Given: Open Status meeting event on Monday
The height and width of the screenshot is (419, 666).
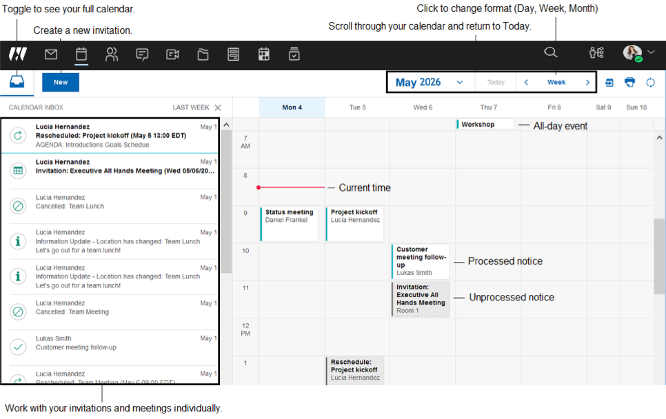Looking at the screenshot, I should [290, 224].
